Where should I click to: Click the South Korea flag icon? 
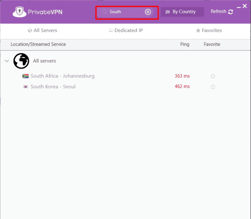pyautogui.click(x=25, y=87)
